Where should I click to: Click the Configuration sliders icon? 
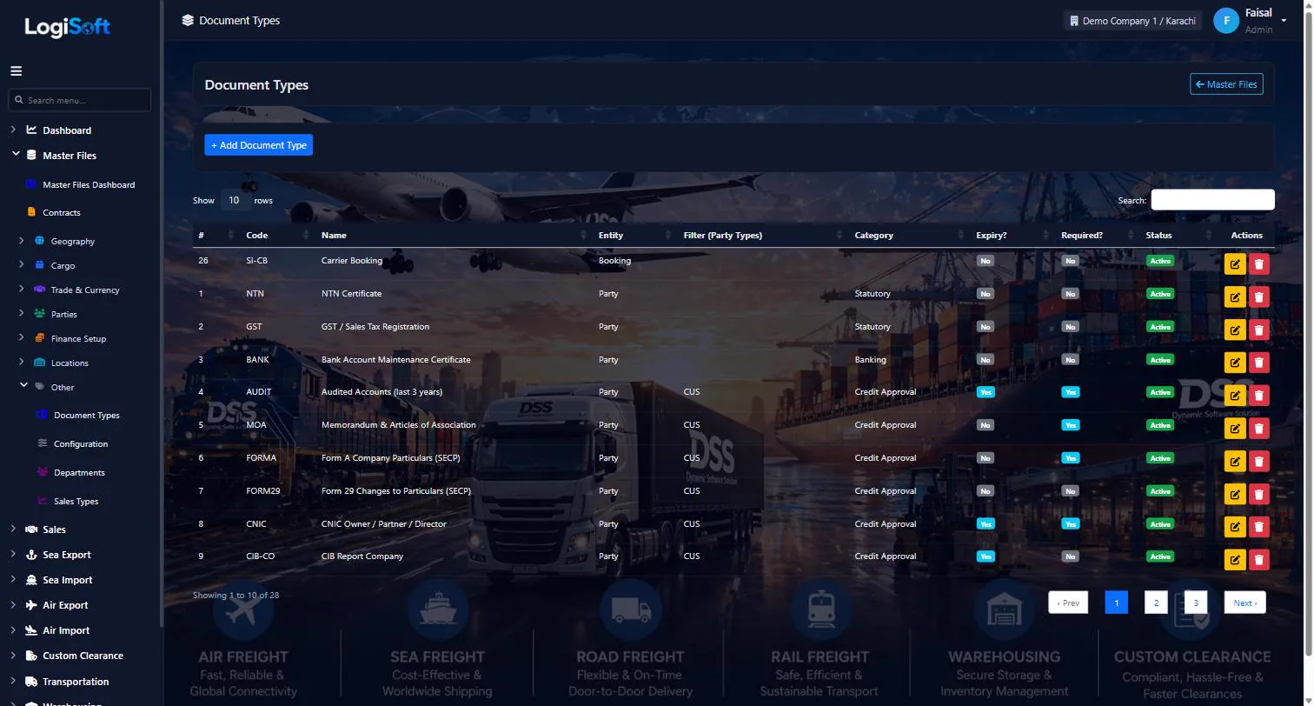point(42,443)
